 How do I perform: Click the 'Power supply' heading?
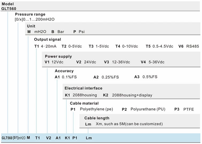[x=58, y=56]
